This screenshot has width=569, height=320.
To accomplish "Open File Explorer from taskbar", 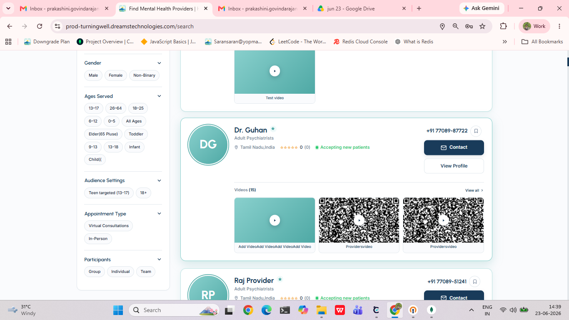I will click(x=321, y=310).
